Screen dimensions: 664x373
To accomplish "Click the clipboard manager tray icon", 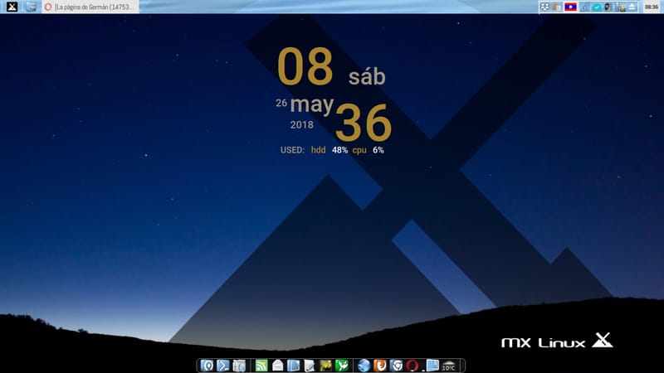I will pyautogui.click(x=556, y=7).
